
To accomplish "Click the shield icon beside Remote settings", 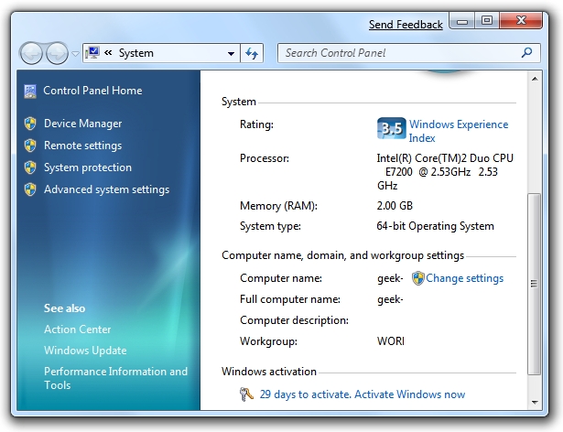I will (30, 146).
